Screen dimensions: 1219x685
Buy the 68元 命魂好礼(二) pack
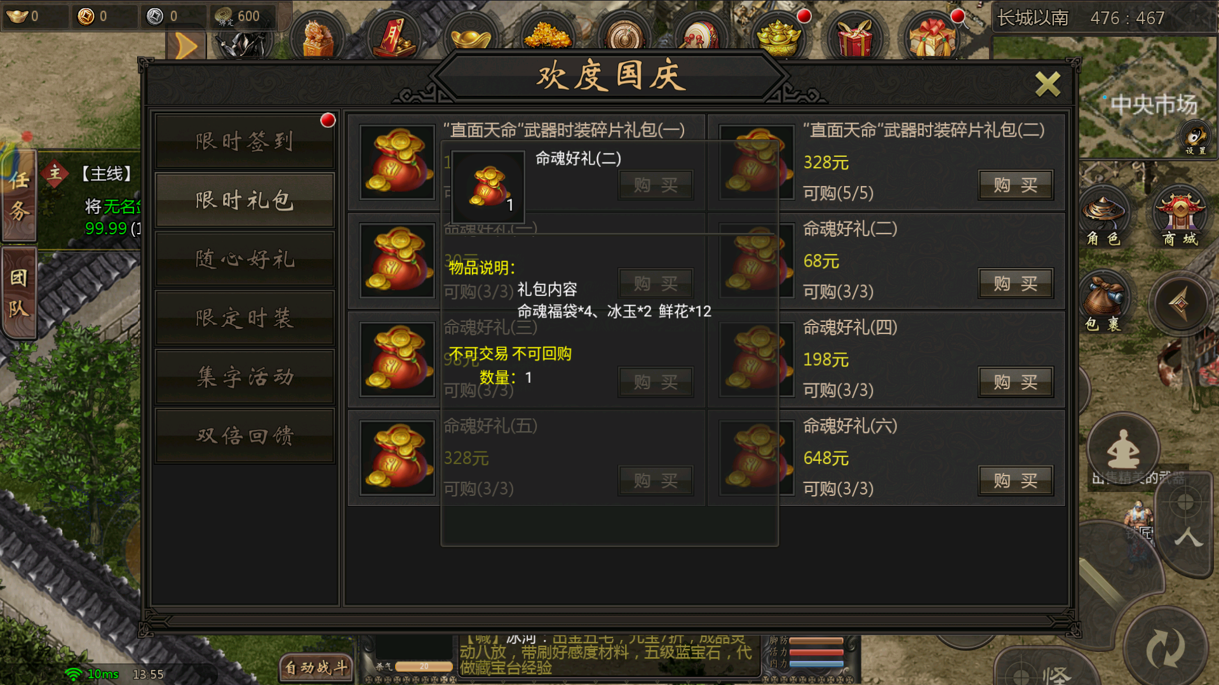tap(1015, 283)
